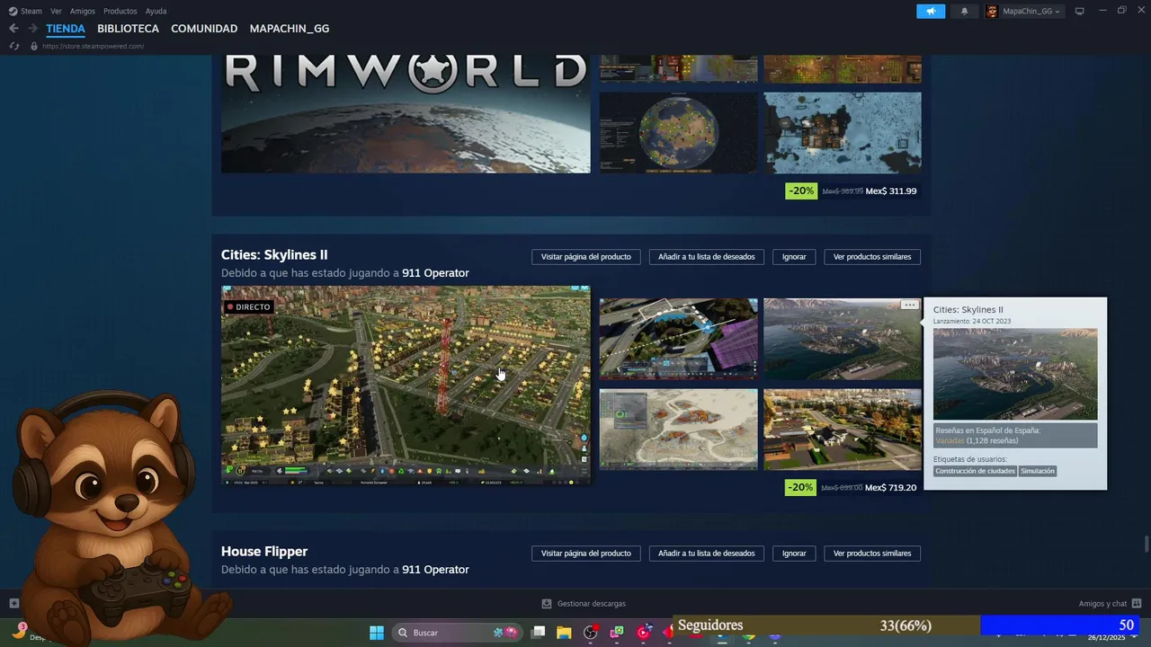
Task: Open Cities: Skylines II live broadcast main image
Action: (x=406, y=386)
